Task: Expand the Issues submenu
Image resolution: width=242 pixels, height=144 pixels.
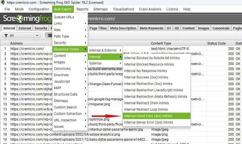Action: click(x=70, y=127)
